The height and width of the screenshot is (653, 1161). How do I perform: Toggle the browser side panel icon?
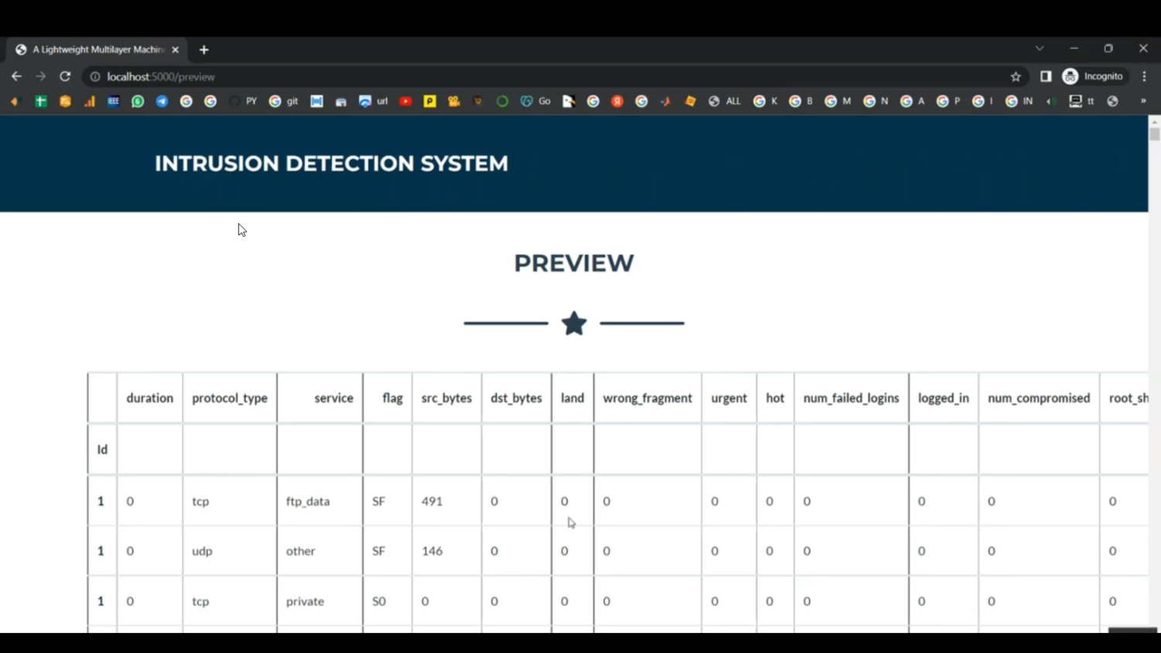click(x=1046, y=77)
